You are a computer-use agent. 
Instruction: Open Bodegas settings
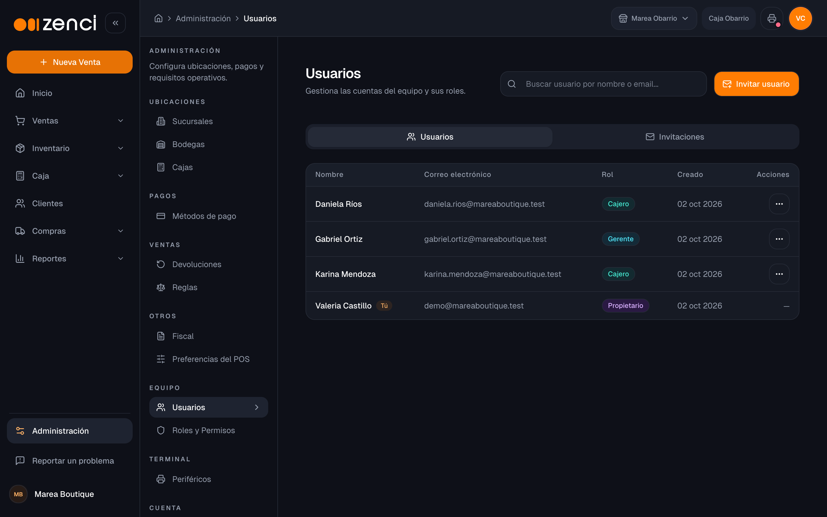pyautogui.click(x=208, y=144)
